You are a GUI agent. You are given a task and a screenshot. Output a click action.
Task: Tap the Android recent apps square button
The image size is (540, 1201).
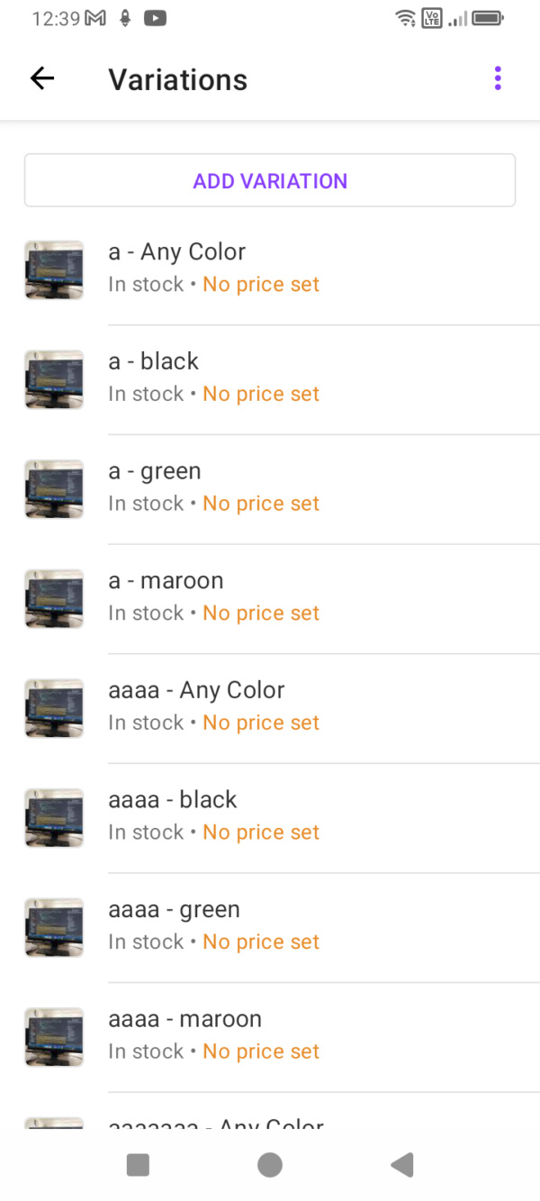point(138,1165)
